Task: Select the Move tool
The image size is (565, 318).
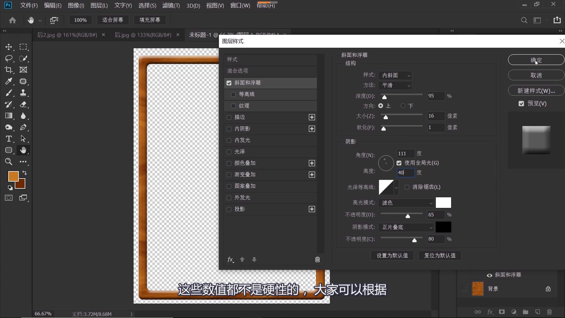Action: click(9, 47)
